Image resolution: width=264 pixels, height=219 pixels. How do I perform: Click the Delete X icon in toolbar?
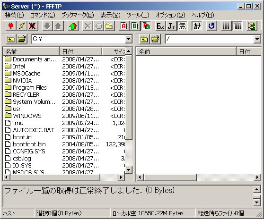tap(88, 26)
